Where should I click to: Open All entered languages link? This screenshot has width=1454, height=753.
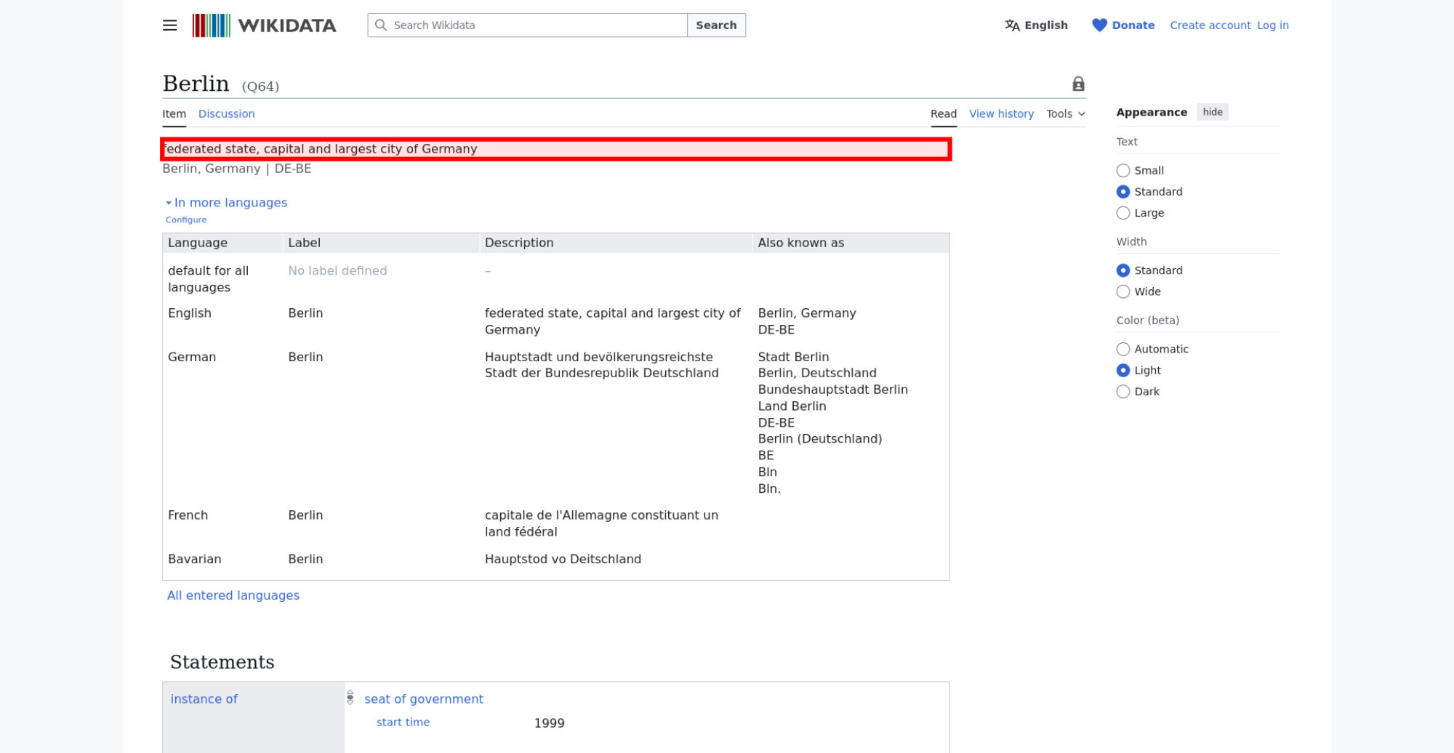pos(233,595)
